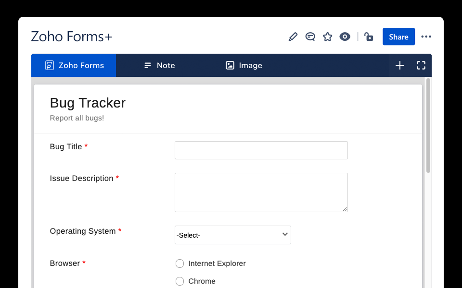This screenshot has height=288, width=462.
Task: Switch to the Zoho Forms tab
Action: click(x=73, y=65)
